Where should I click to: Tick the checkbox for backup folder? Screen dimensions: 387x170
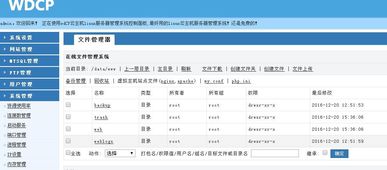pos(68,105)
